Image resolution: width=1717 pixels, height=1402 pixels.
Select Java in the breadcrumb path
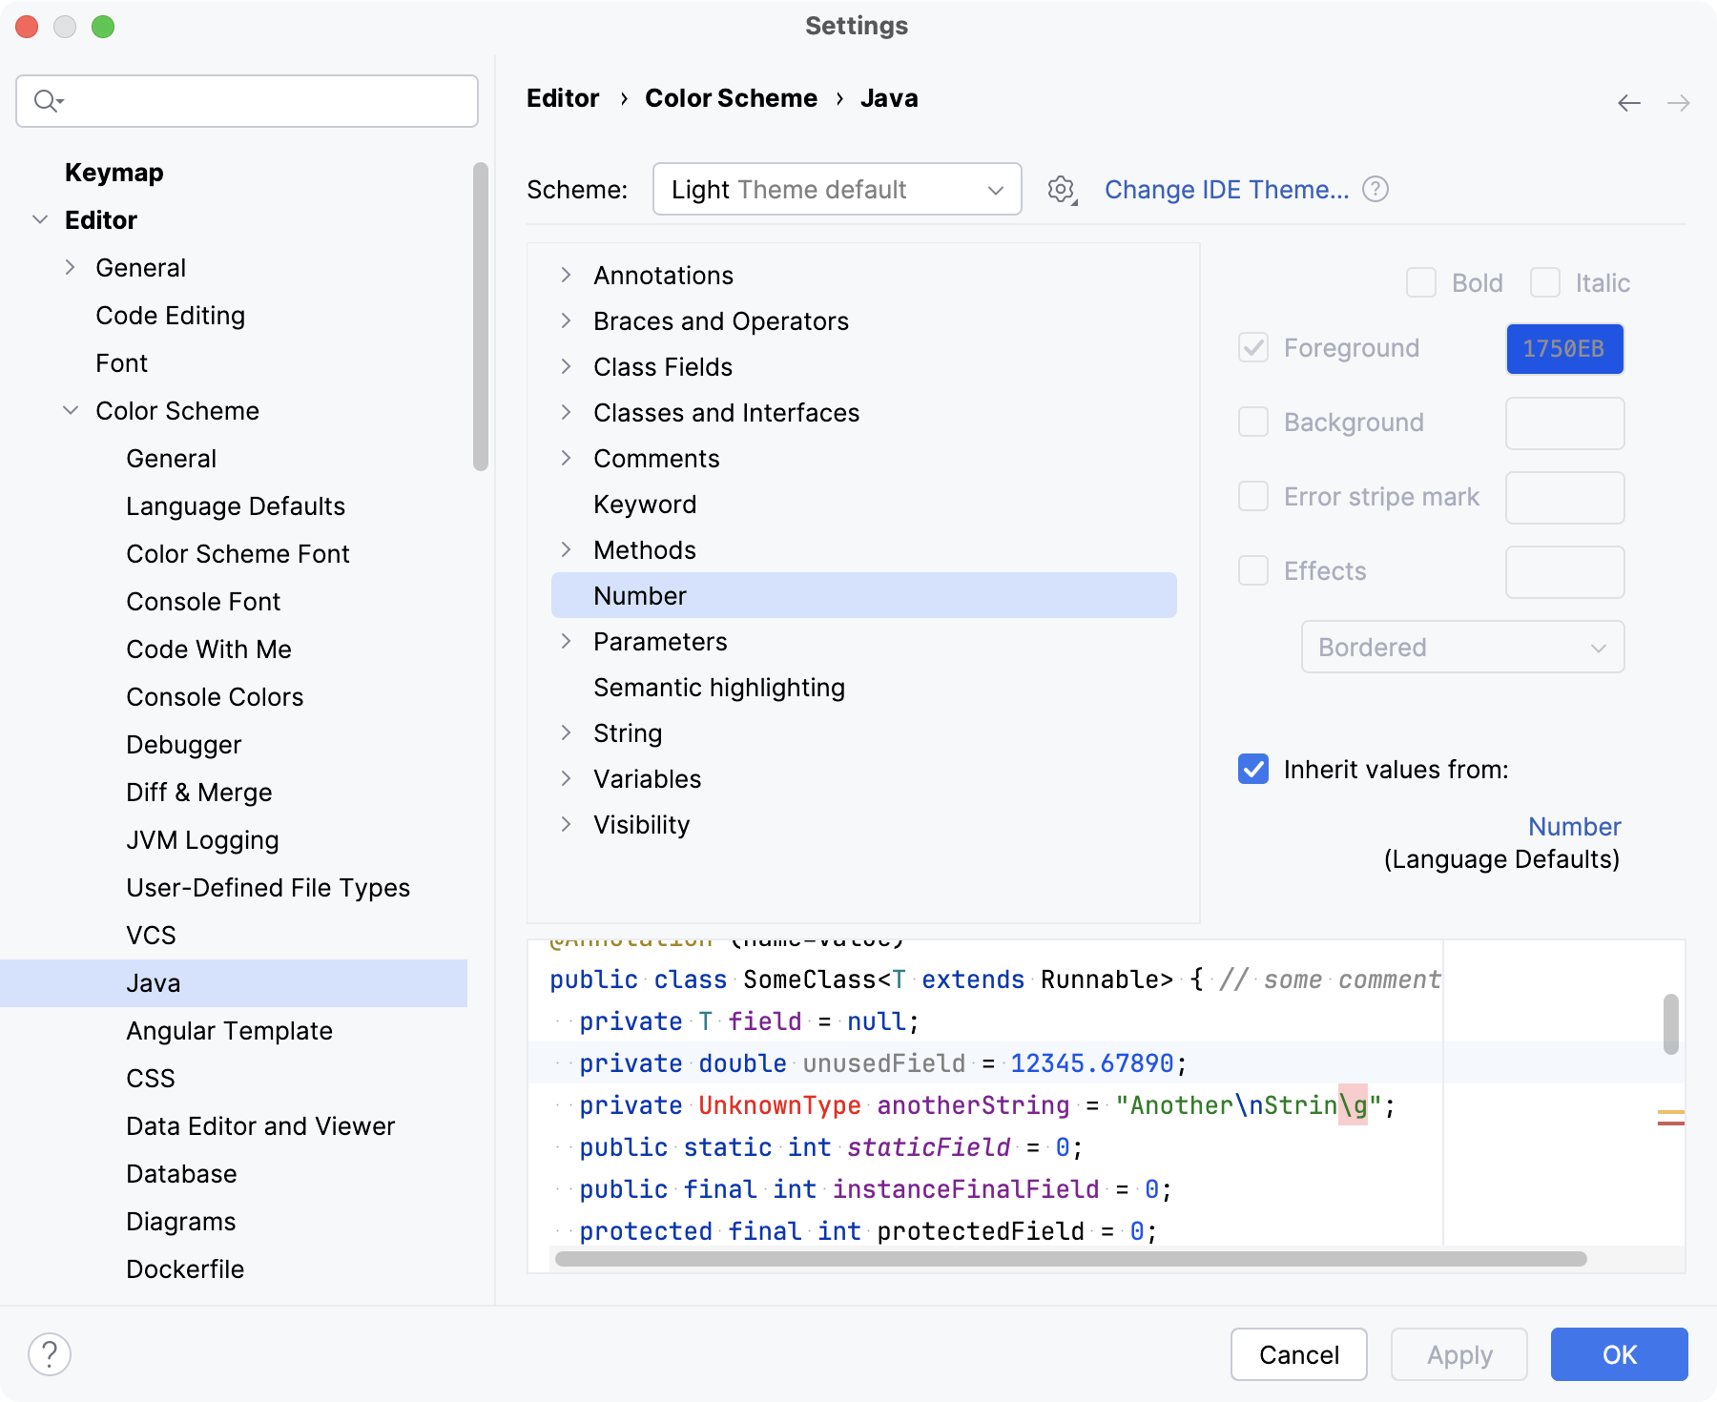coord(889,98)
